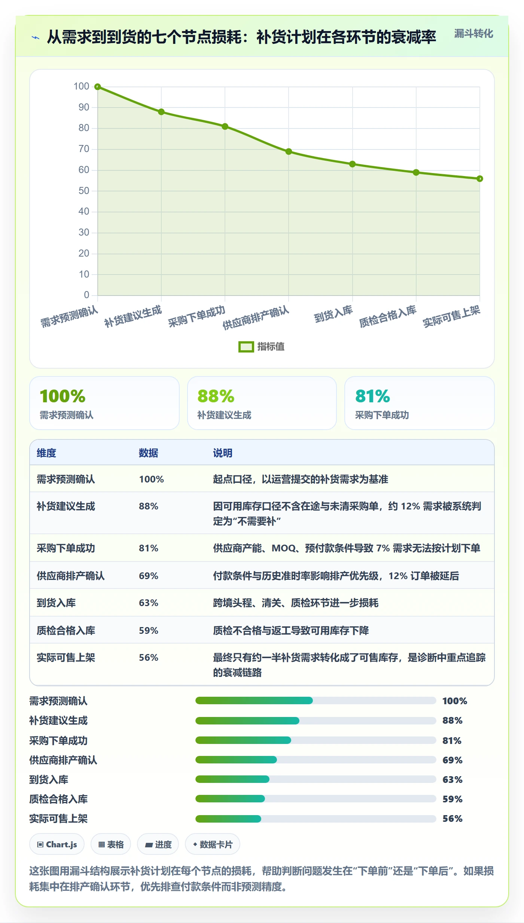Select the 实际可售上架 cell in the table
The height and width of the screenshot is (923, 524).
(x=66, y=657)
